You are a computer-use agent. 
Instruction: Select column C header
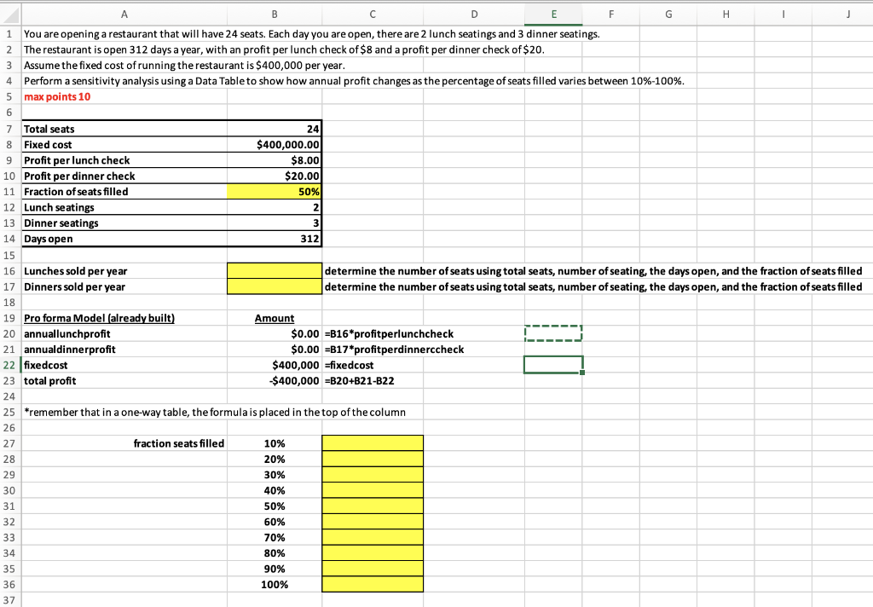(x=373, y=14)
